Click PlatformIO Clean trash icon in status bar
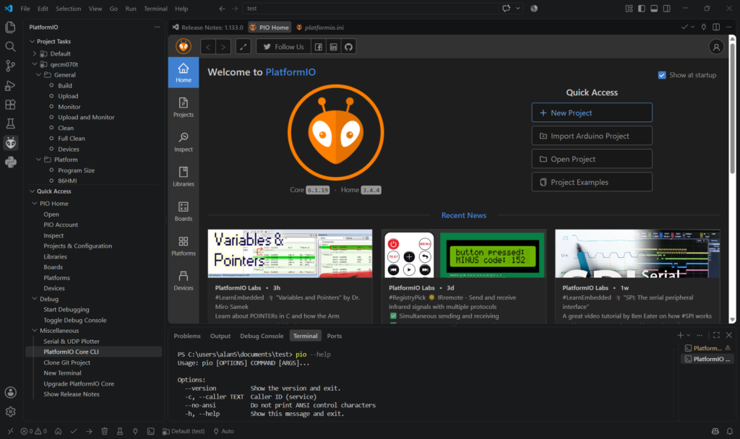 pyautogui.click(x=104, y=431)
